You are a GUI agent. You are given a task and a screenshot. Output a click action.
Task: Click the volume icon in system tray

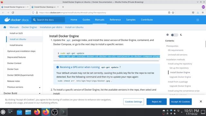click(174, 111)
